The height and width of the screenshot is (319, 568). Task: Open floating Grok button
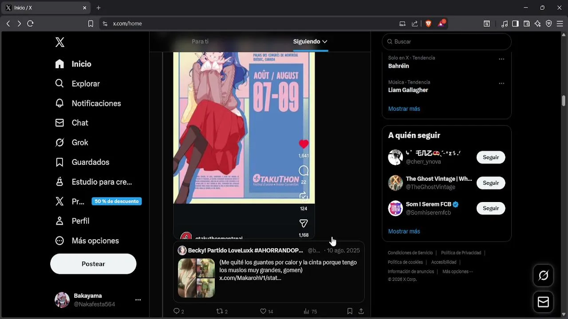(543, 276)
